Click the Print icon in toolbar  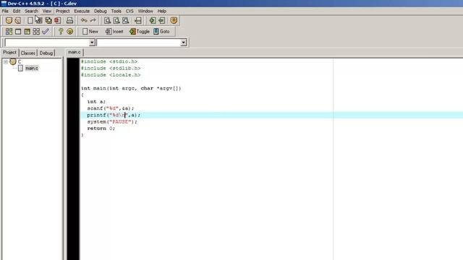point(69,20)
